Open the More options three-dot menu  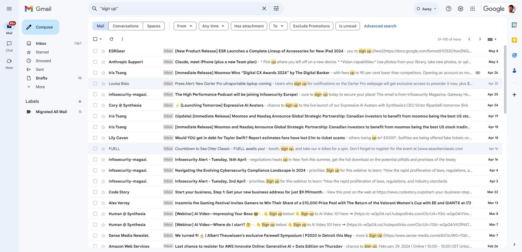(122, 39)
